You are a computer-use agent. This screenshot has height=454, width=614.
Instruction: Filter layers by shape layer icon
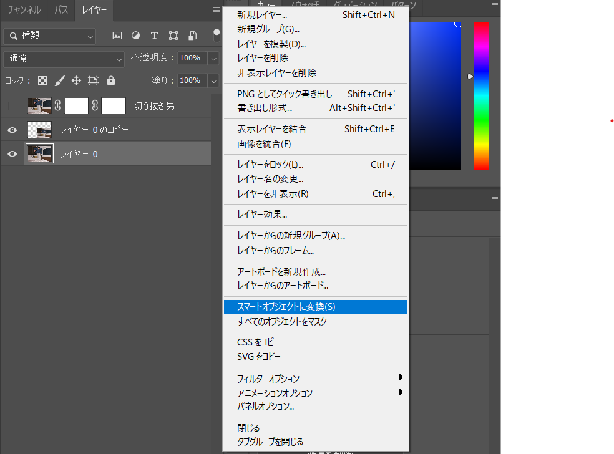[x=173, y=36]
